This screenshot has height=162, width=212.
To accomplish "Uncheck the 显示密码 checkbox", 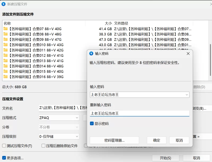I will pyautogui.click(x=92, y=123).
